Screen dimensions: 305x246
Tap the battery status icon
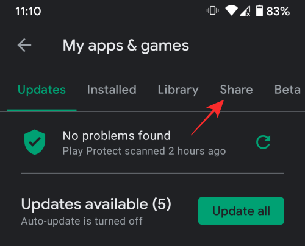[259, 11]
